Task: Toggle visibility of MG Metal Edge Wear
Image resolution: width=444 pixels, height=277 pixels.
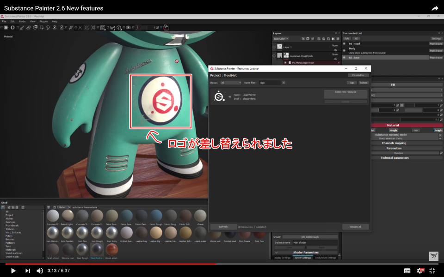Action: click(x=285, y=63)
